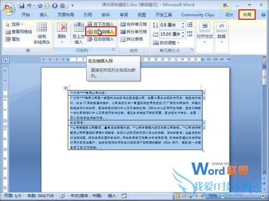Viewport: 269px width, 201px height.
Task: Click the green round quick access icon
Action: pos(47,6)
